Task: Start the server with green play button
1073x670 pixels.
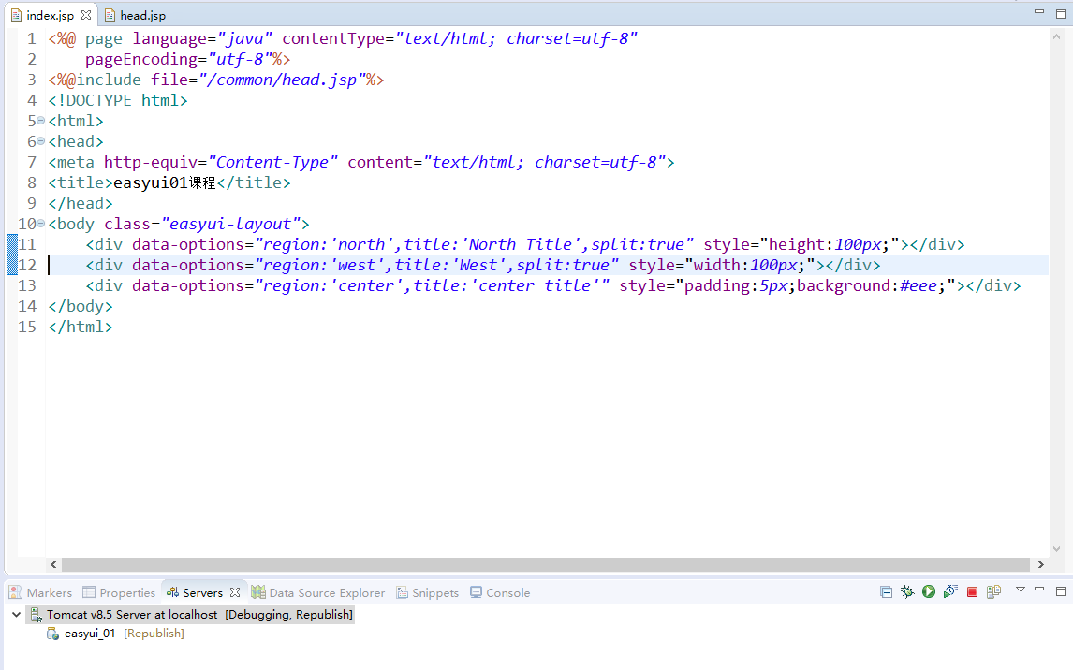Action: (x=929, y=592)
